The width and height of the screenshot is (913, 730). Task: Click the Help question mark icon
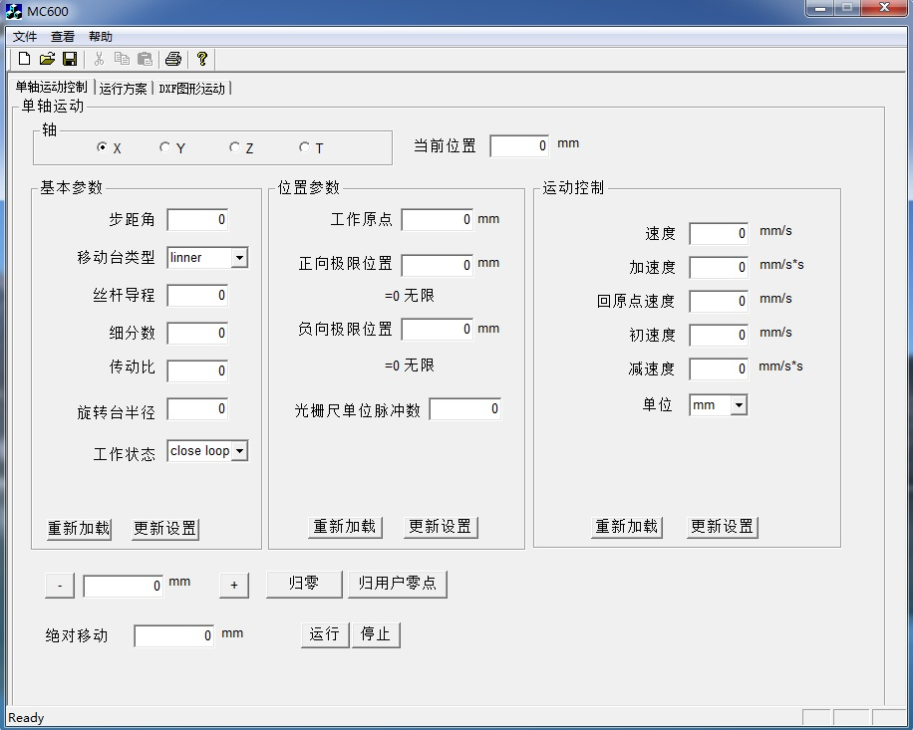click(x=201, y=59)
